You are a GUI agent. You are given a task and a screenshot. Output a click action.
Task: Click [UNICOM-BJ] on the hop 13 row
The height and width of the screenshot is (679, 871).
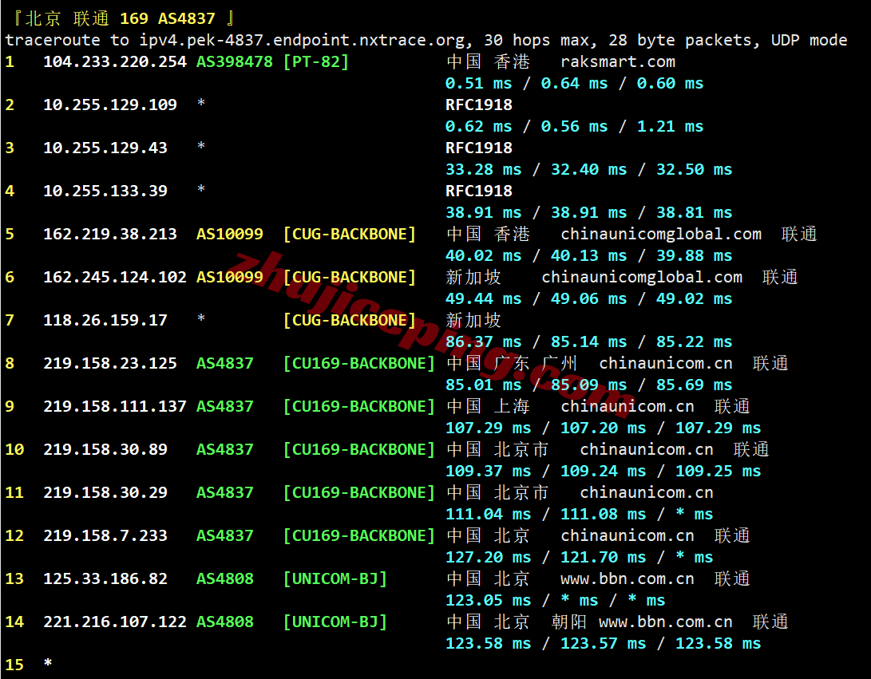335,579
